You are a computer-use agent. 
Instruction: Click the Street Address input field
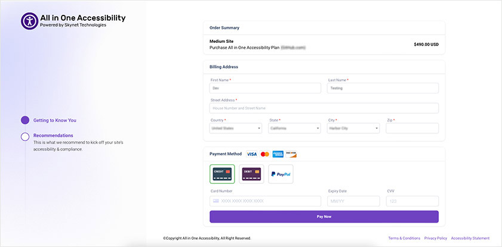324,108
